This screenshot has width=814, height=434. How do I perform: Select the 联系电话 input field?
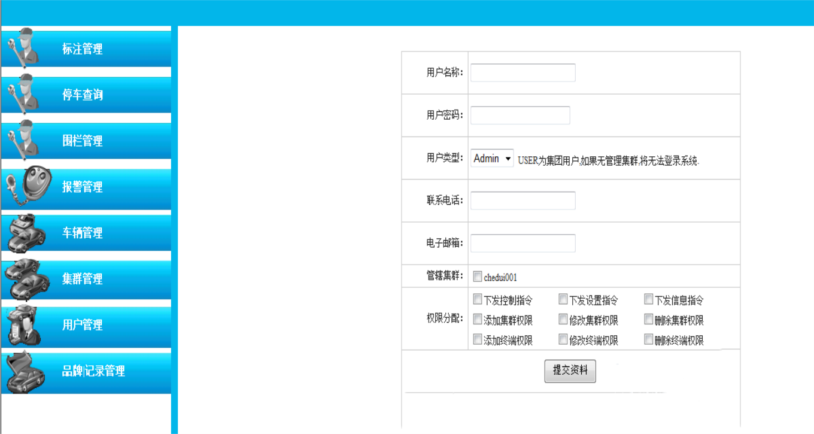coord(523,201)
